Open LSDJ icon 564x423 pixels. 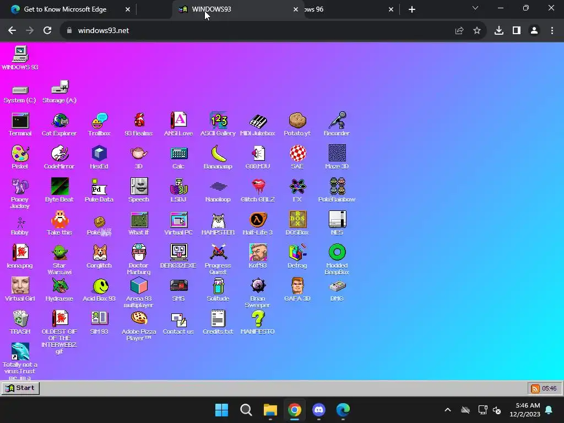[178, 190]
